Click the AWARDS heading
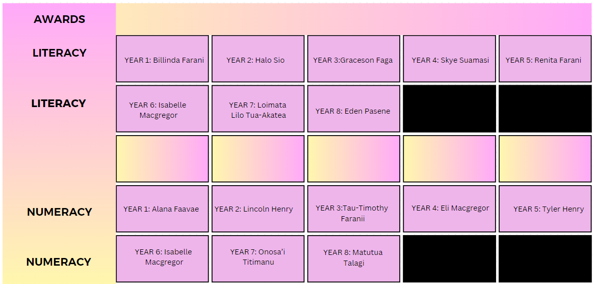 pos(60,19)
